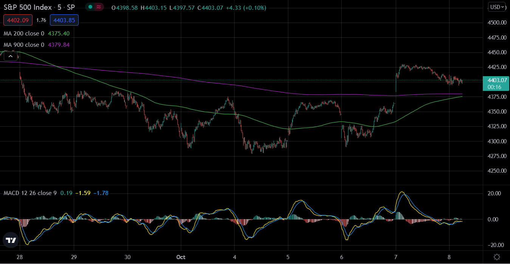
Task: Click the 4450.00 price axis label
Action: click(497, 52)
